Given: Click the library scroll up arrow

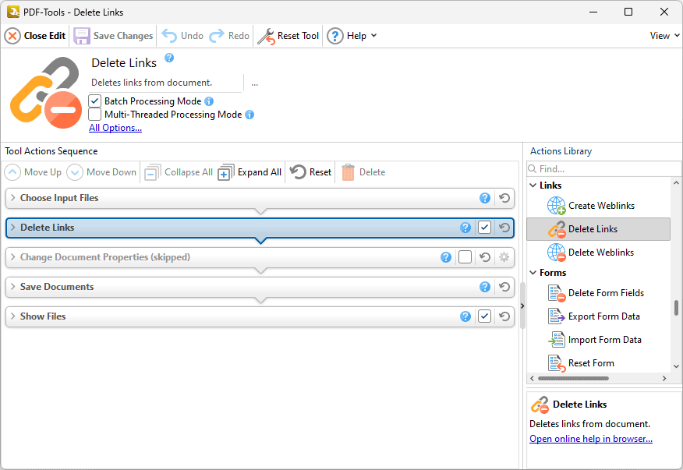Looking at the screenshot, I should [x=676, y=183].
